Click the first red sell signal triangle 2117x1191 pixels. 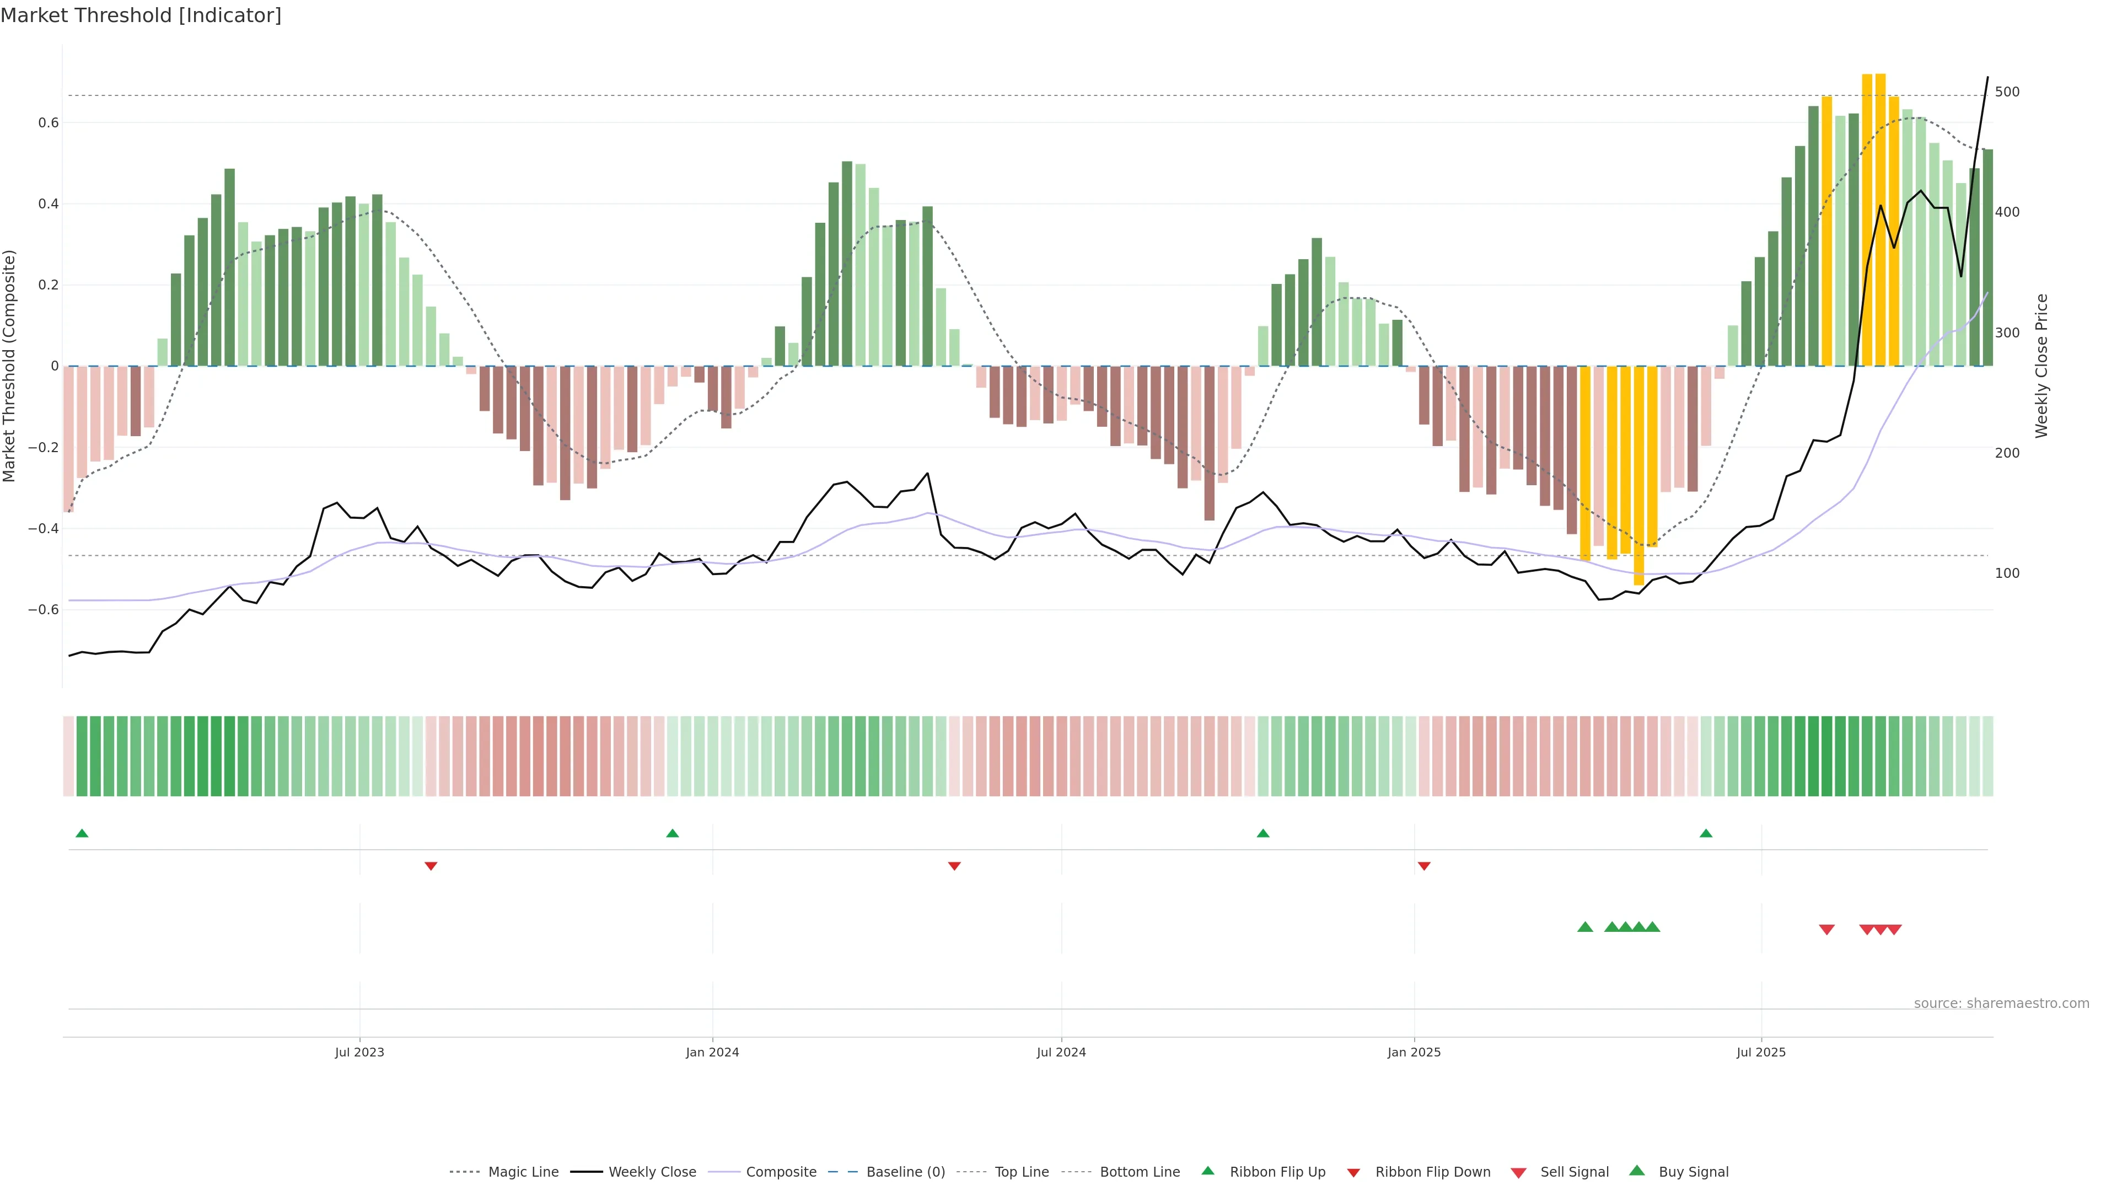tap(1827, 930)
